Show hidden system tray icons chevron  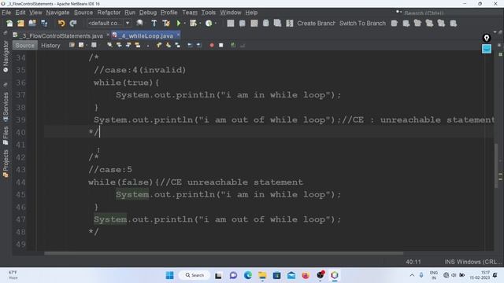[x=412, y=275]
